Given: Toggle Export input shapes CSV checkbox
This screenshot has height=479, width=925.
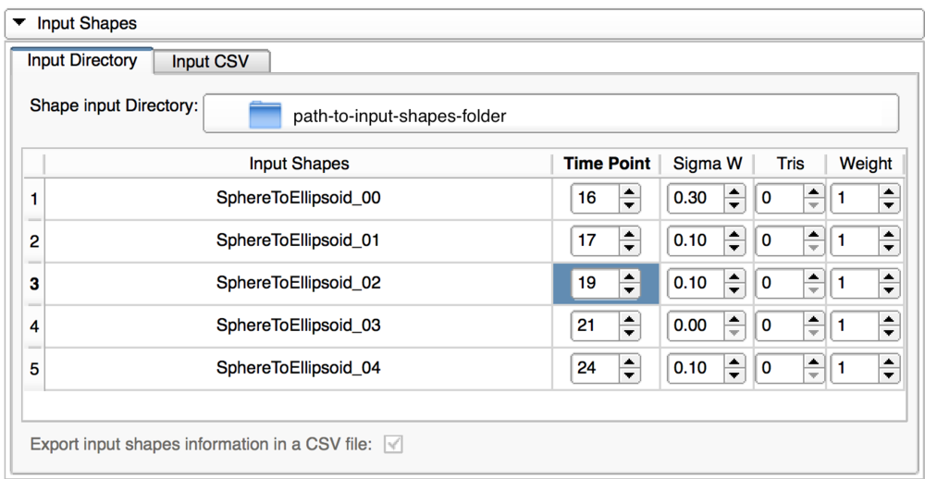Looking at the screenshot, I should coord(394,445).
